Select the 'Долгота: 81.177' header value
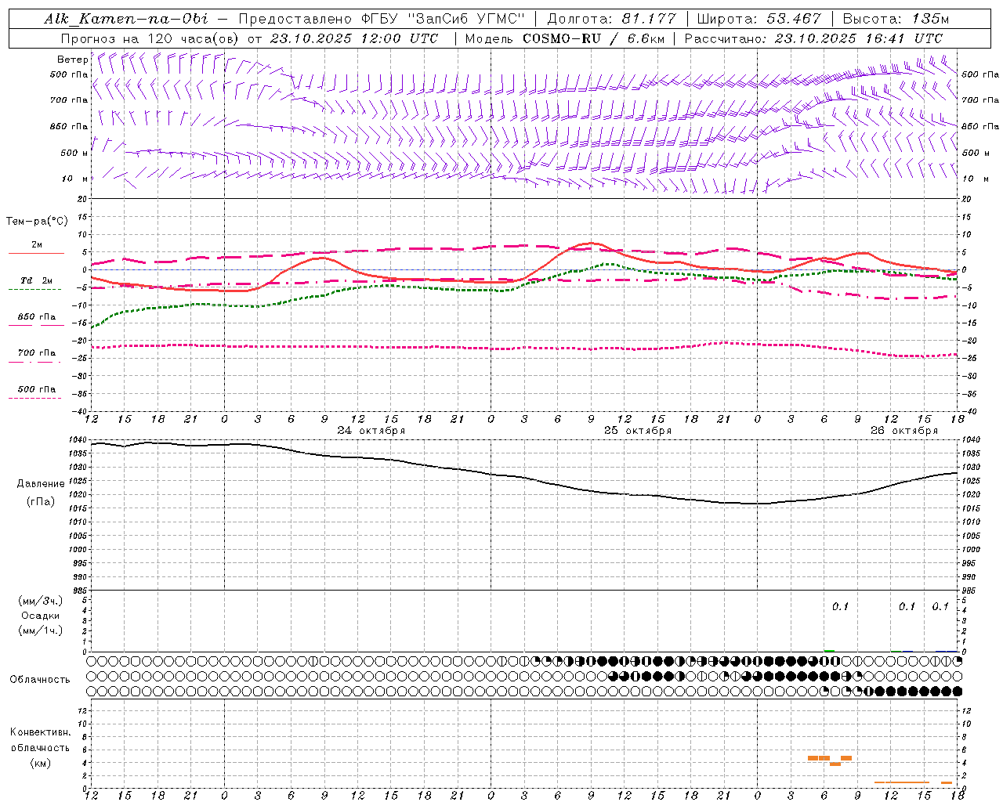 pos(611,19)
